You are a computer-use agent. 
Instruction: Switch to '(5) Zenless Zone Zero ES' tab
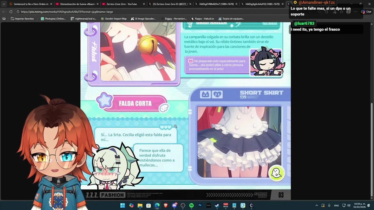[x=170, y=4]
